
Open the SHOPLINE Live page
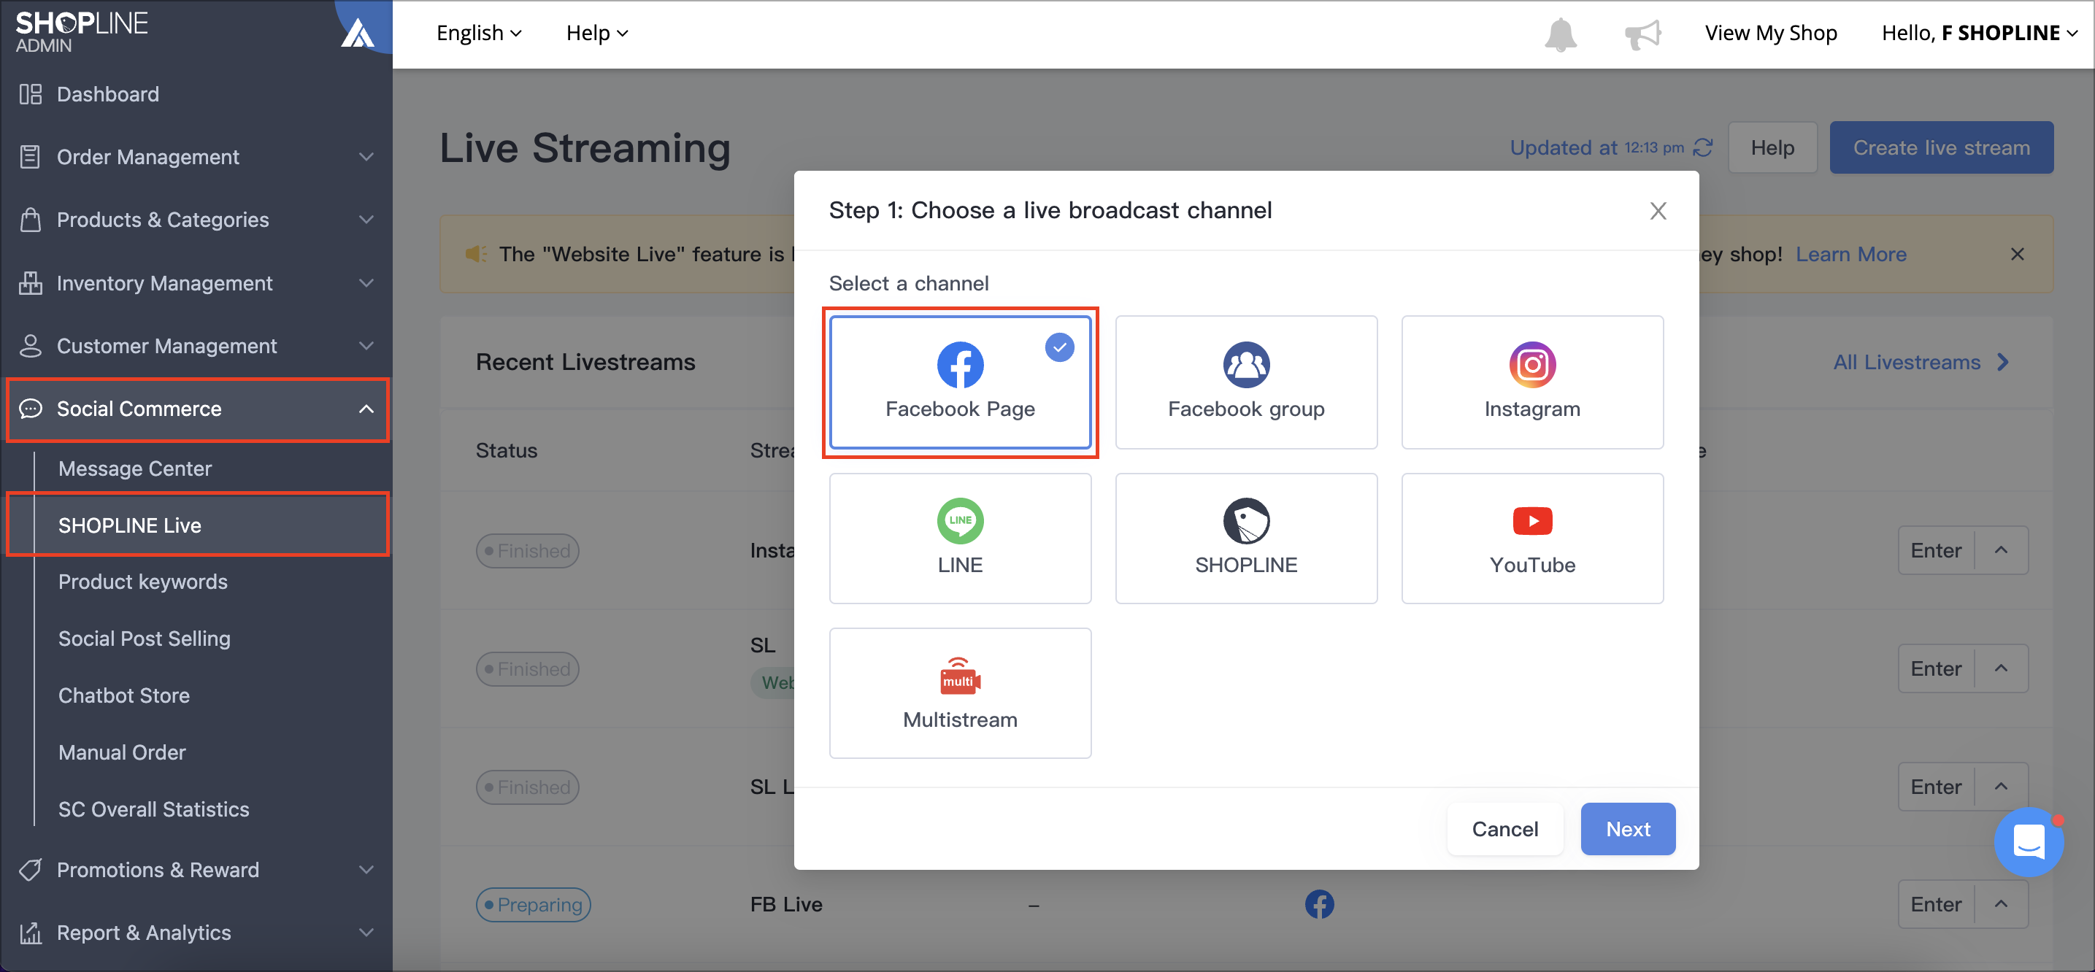129,525
